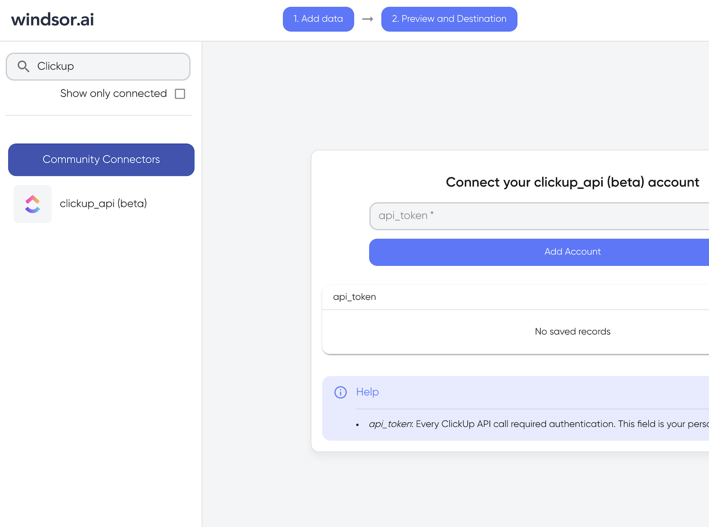Focus the api_token input field
The image size is (709, 527).
[x=532, y=216]
